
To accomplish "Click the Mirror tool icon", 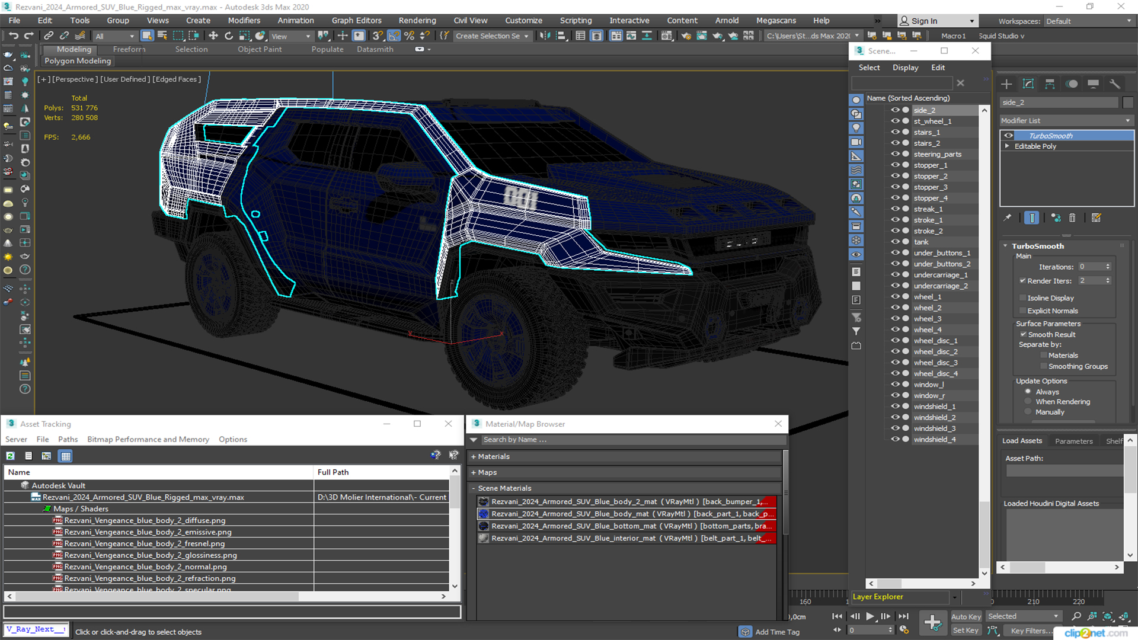I will point(545,36).
